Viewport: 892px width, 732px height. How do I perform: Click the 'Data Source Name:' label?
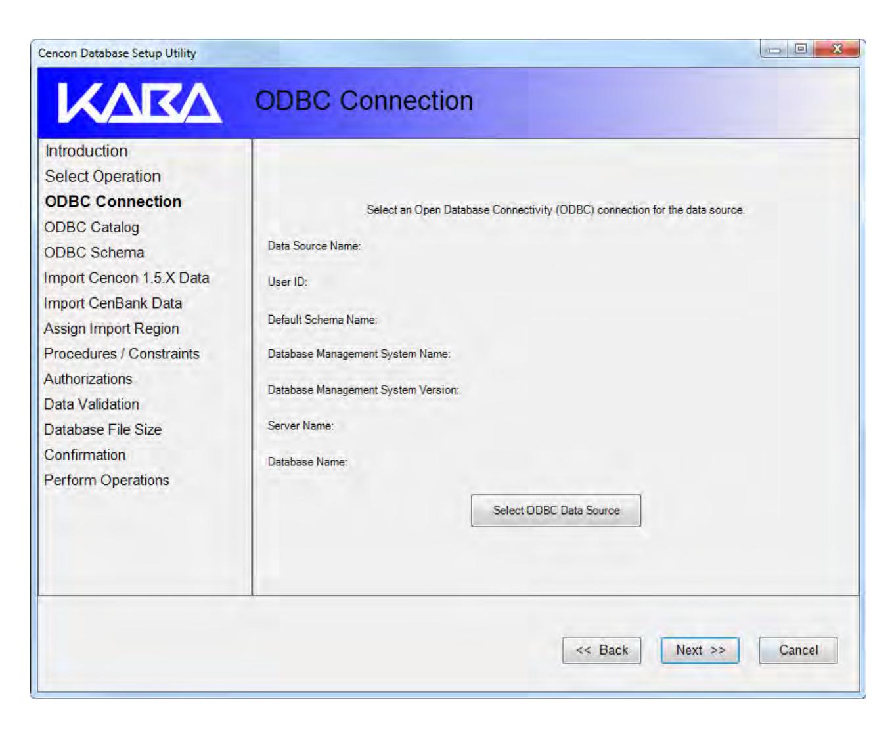tap(314, 246)
